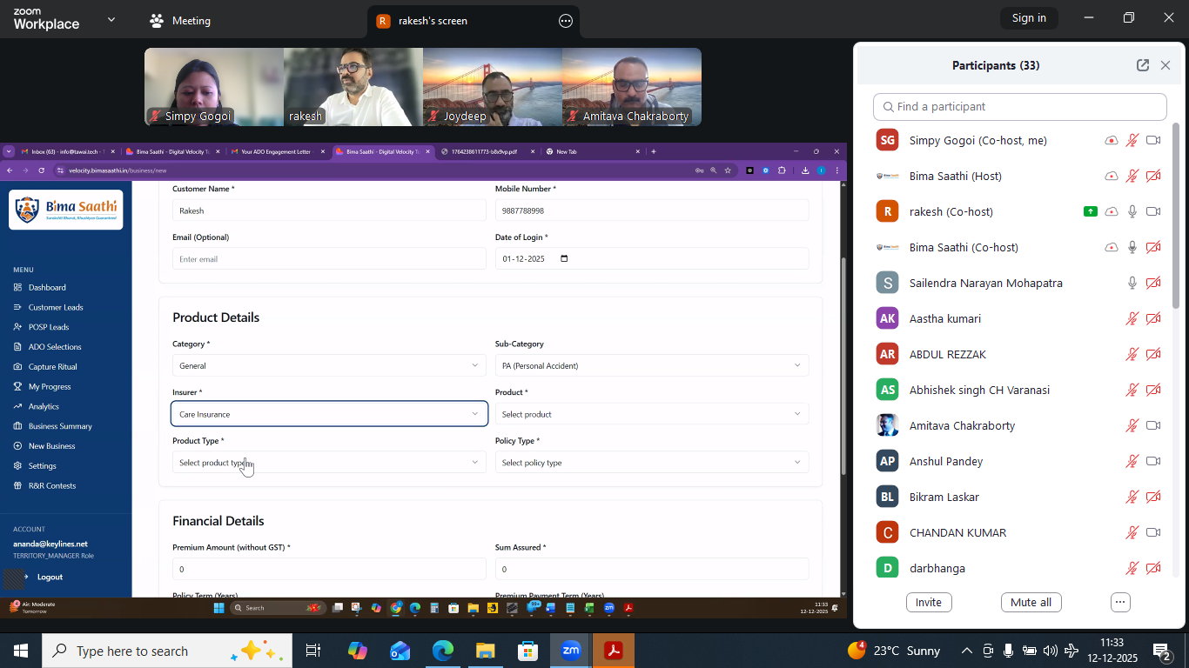Unmute Aastha kumari's microphone

point(1132,318)
